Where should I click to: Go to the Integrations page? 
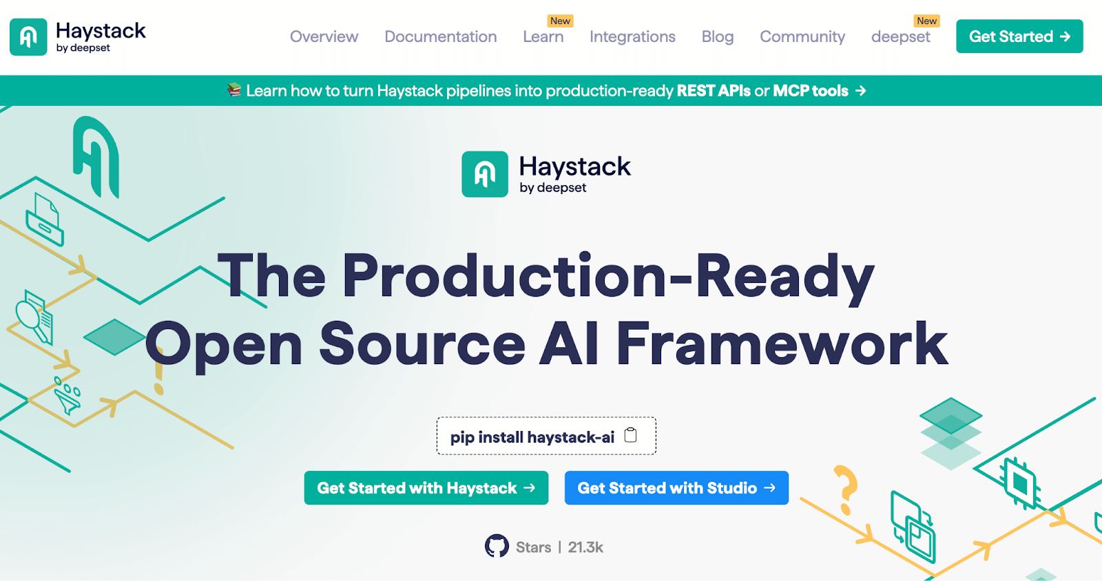[x=632, y=36]
